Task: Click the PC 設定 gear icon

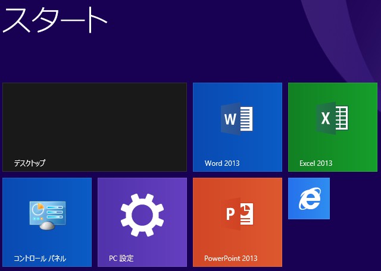Action: [142, 215]
